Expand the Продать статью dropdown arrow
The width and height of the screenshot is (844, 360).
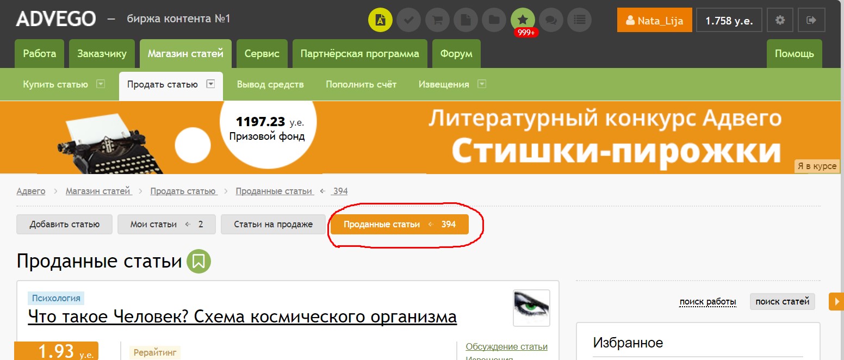(210, 84)
